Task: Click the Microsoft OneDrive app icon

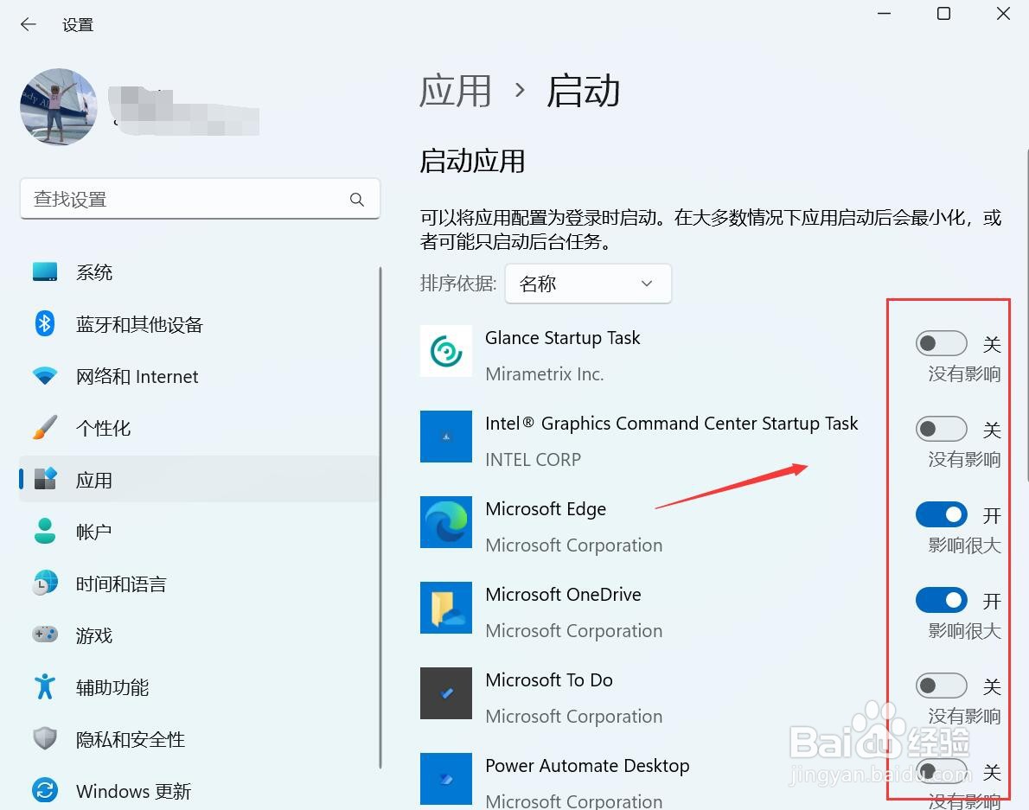Action: pos(446,608)
